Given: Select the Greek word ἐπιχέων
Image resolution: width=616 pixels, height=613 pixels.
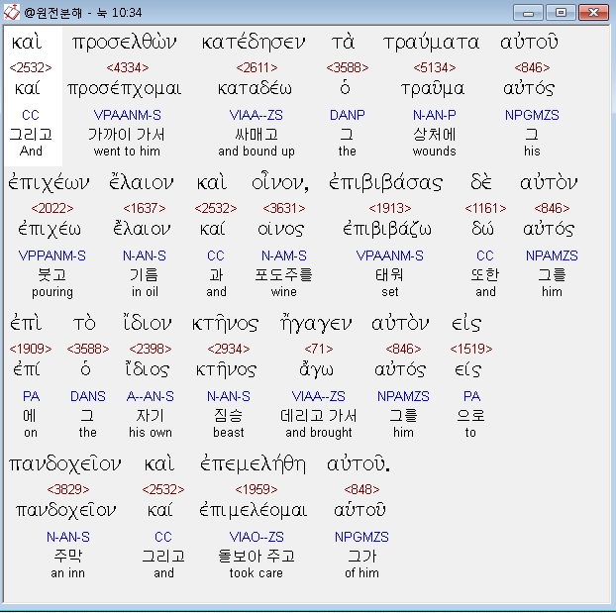Looking at the screenshot, I should click(50, 183).
